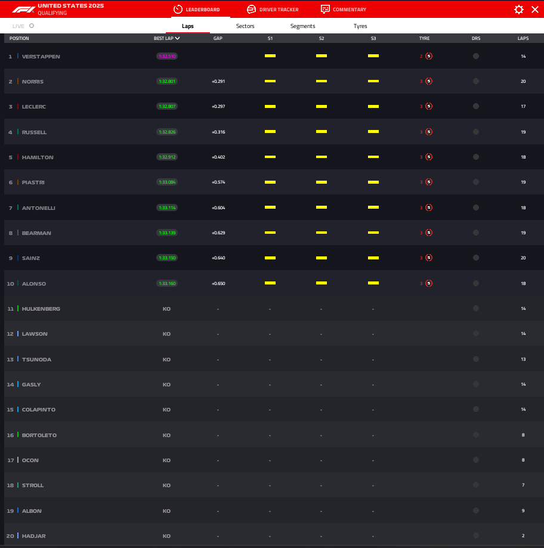Switch to Commentary view
Viewport: 544px width, 548px height.
click(344, 10)
